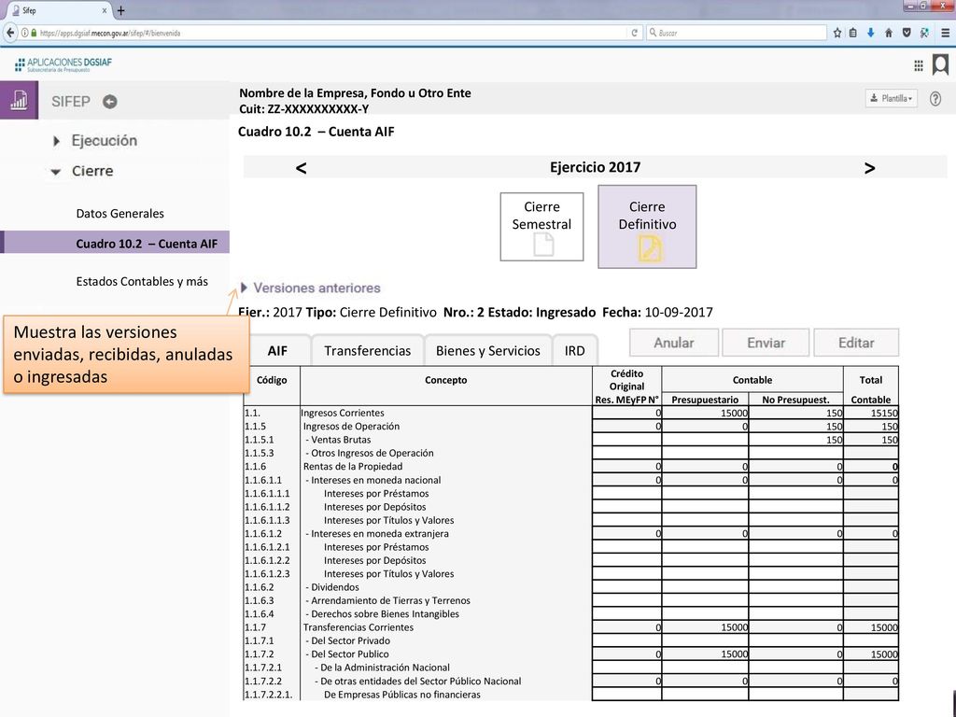
Task: Go to previous Ejercicio with left arrow
Action: point(301,168)
